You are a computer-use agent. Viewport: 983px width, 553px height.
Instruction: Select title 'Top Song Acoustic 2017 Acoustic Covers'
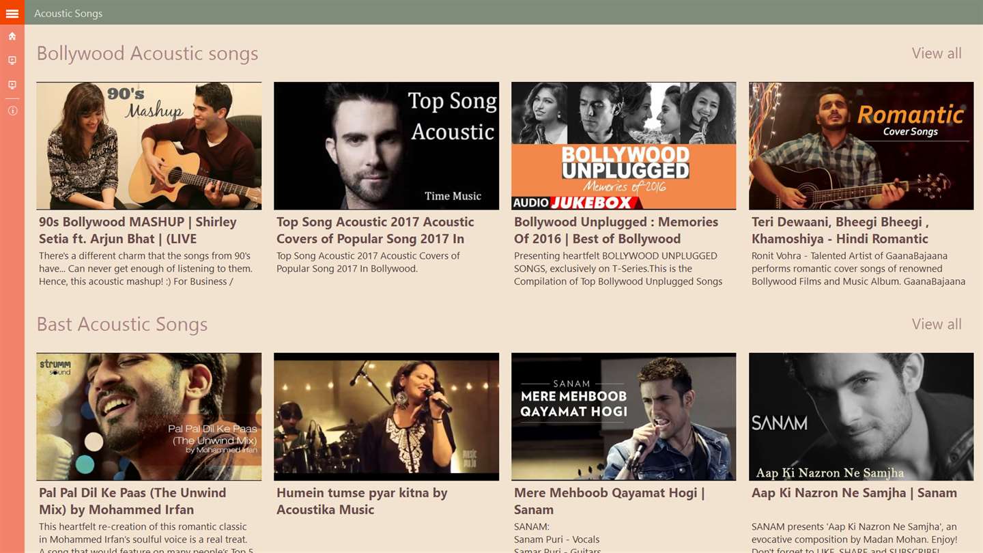point(375,230)
